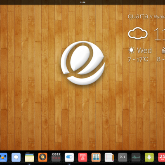Launch the chat bubble messaging app
Image resolution: width=165 pixels, height=165 pixels.
(16, 157)
